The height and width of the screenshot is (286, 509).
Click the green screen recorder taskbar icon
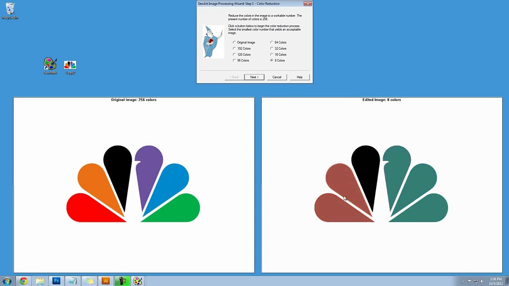coord(122,281)
